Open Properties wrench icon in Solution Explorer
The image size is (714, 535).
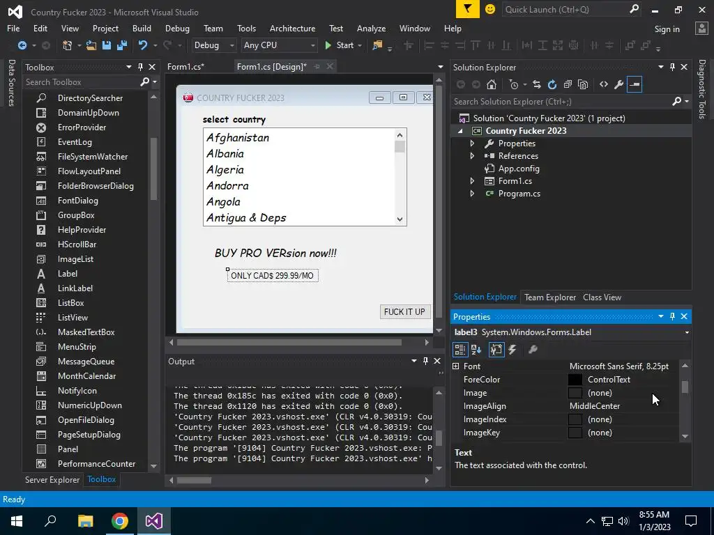tap(619, 84)
